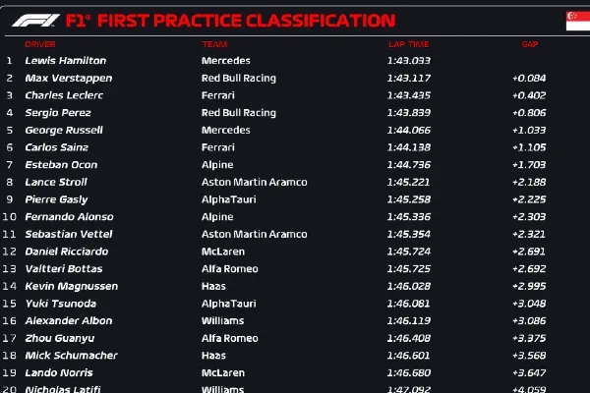The width and height of the screenshot is (590, 393).
Task: Select Lewis Hamilton's driver name
Action: 65,61
